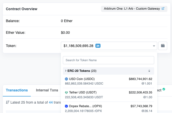Screen dimensions: 172x113
Task: Click the Ether Value: label
Action: pyautogui.click(x=16, y=33)
